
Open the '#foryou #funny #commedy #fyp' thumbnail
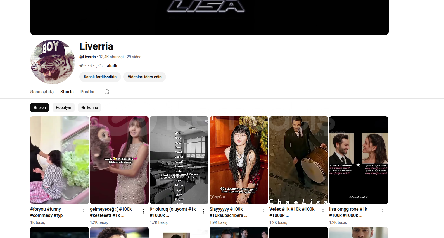[60, 160]
